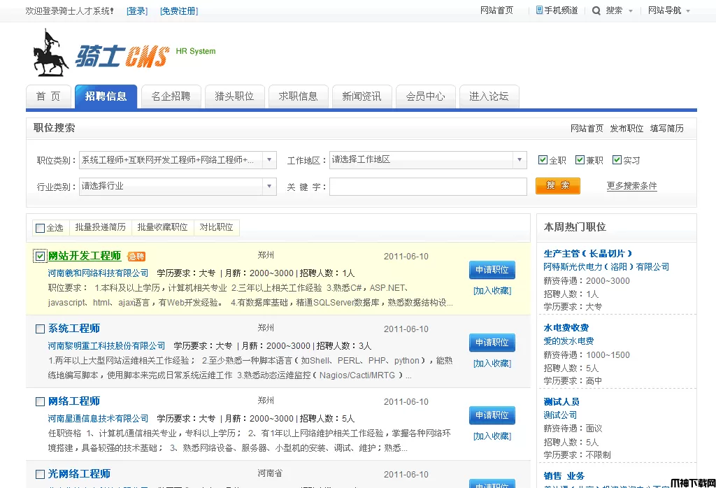Click 批量投递简历 button

101,227
